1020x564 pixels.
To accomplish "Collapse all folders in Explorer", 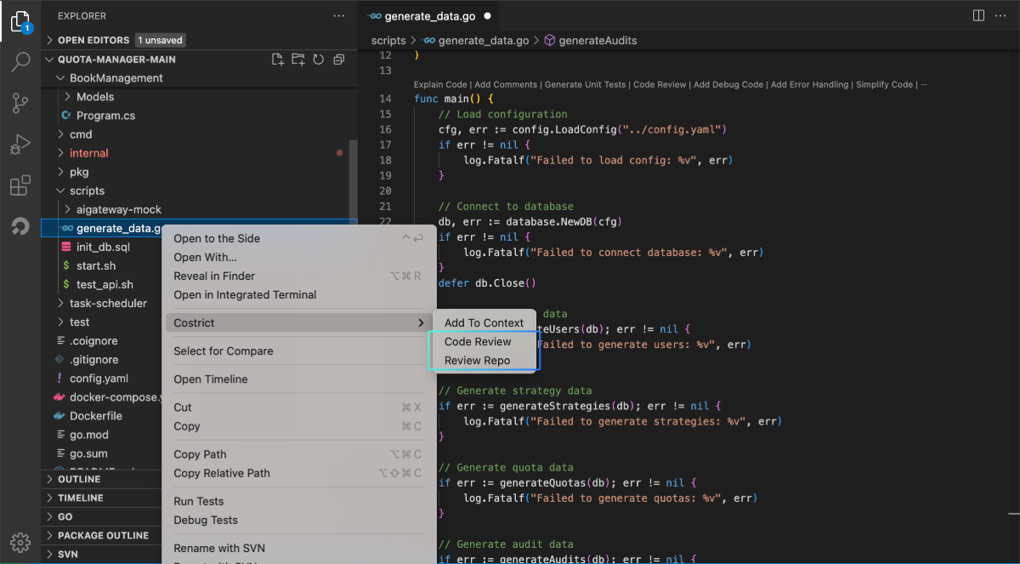I will pos(338,60).
